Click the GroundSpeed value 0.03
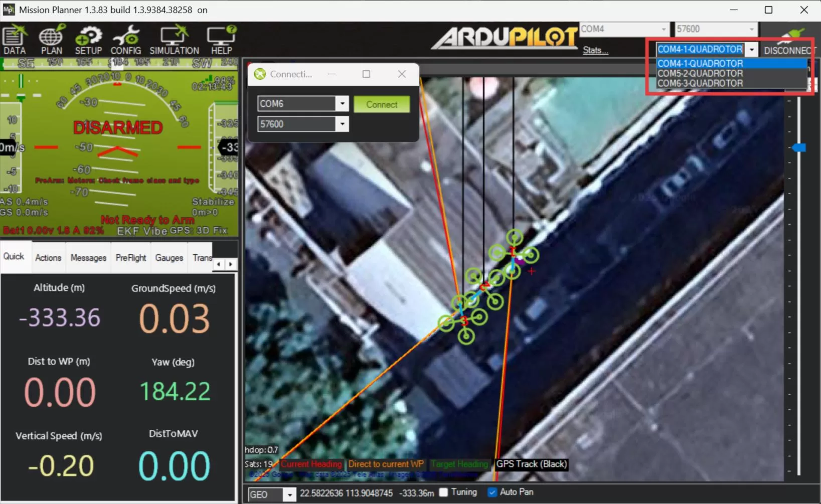 [174, 318]
